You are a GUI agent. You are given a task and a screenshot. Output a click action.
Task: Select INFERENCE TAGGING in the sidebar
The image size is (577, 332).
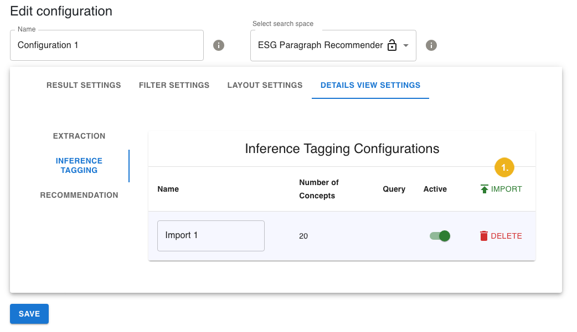coord(79,165)
